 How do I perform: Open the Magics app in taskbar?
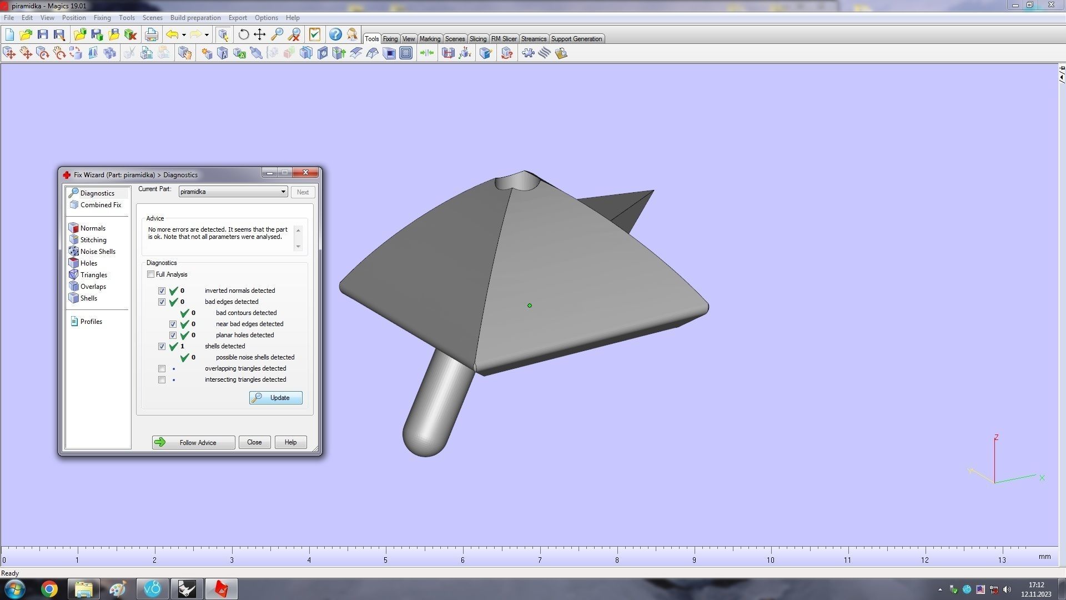click(221, 589)
